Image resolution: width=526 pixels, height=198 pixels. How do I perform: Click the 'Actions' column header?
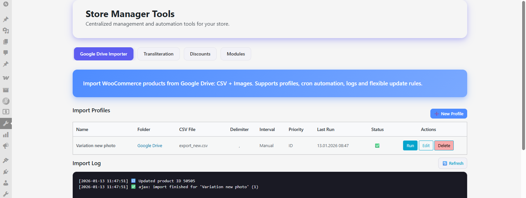click(428, 129)
